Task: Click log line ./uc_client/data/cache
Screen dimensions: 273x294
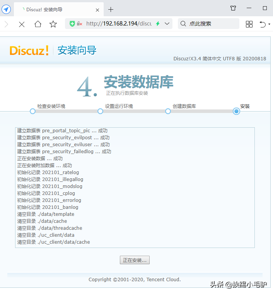Action: [54, 242]
